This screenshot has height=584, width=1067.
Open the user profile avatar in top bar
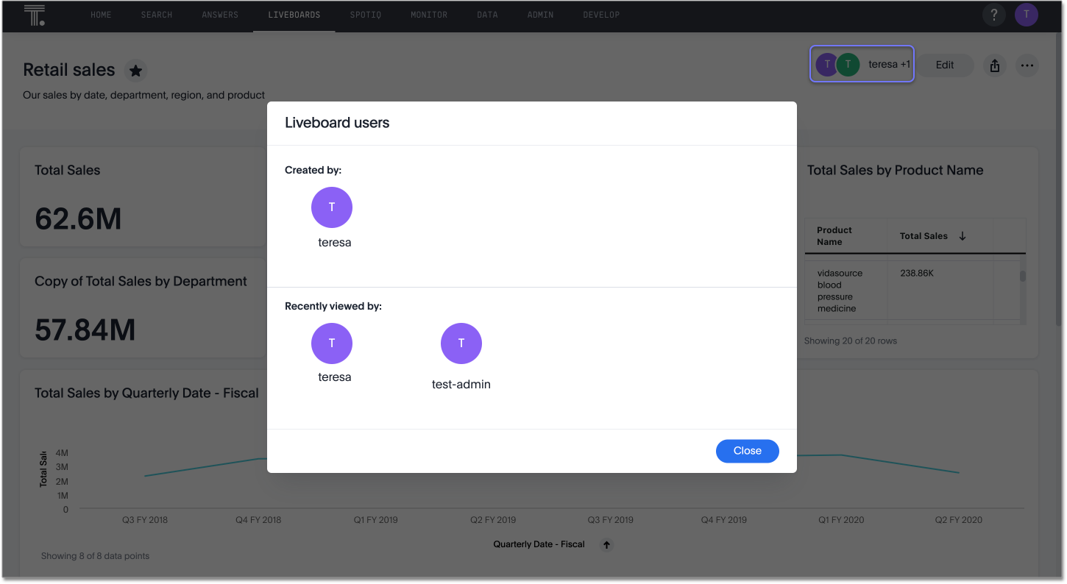pyautogui.click(x=1027, y=14)
